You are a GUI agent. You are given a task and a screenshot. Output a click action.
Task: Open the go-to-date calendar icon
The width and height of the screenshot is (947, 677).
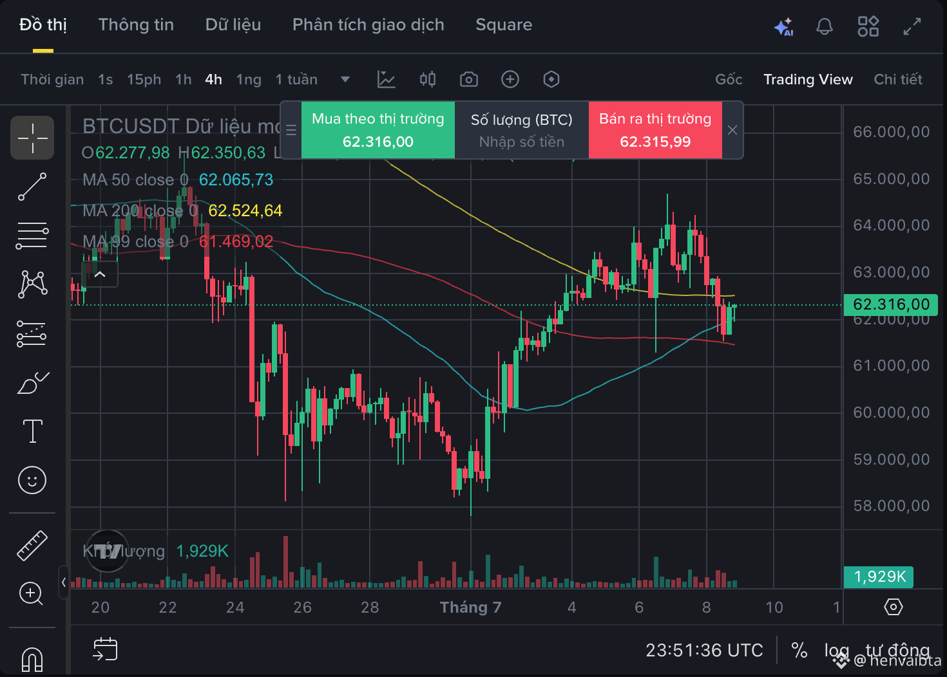(x=105, y=649)
